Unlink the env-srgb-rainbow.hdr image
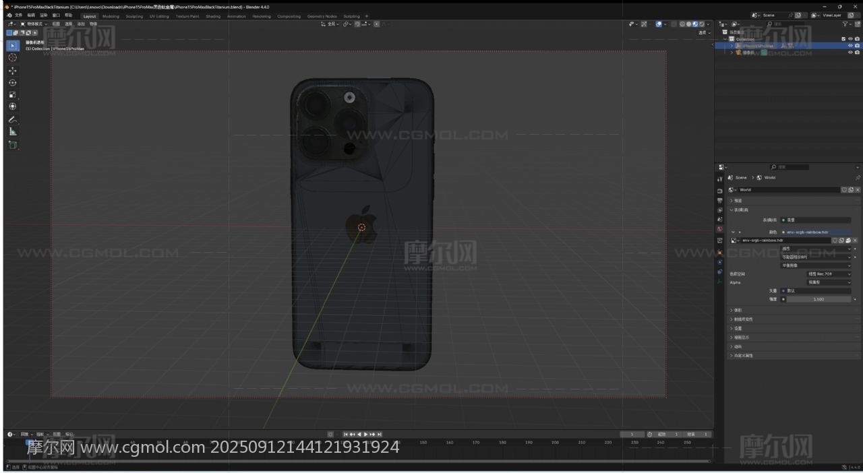This screenshot has width=863, height=473. point(856,241)
